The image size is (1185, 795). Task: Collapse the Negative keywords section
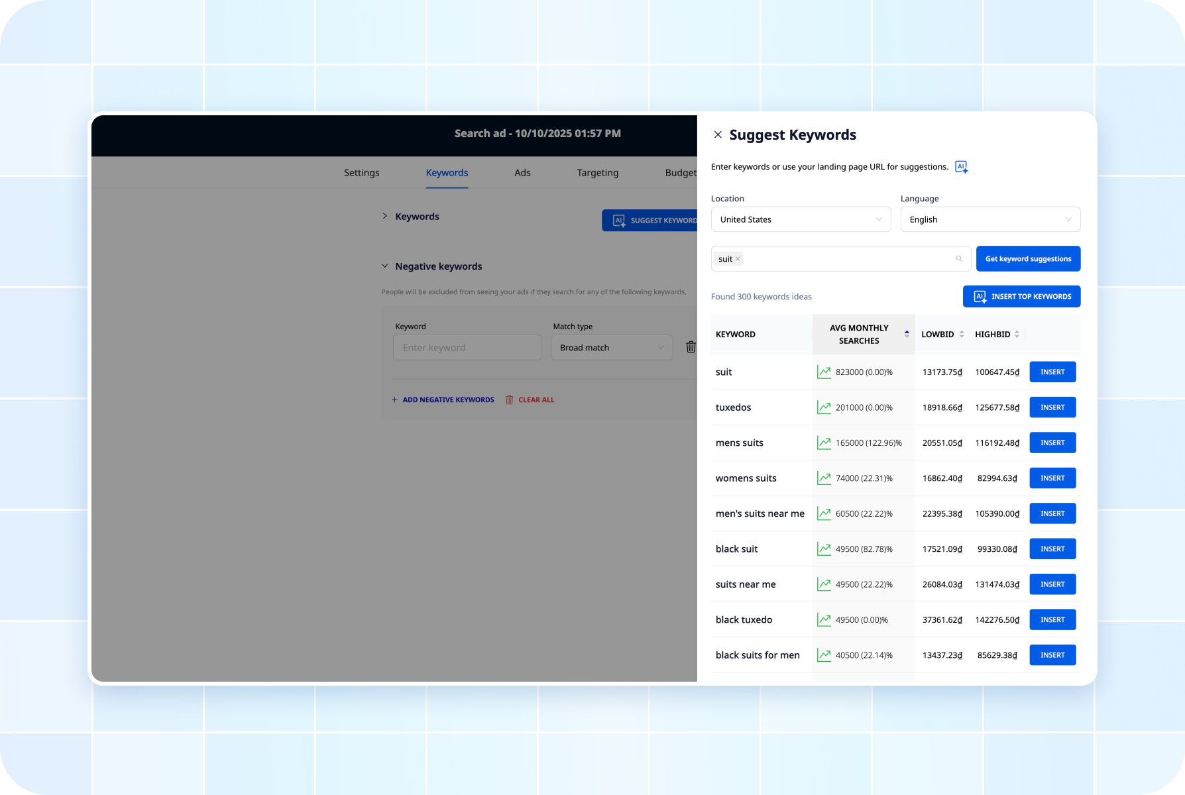[x=385, y=266]
